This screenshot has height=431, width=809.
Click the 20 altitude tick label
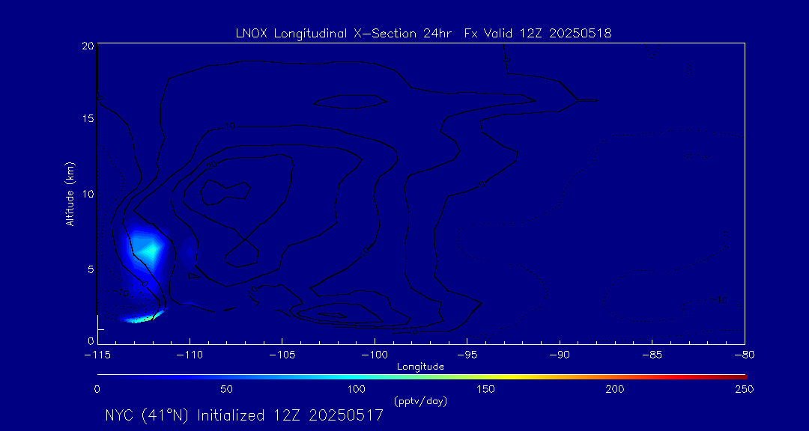click(87, 46)
